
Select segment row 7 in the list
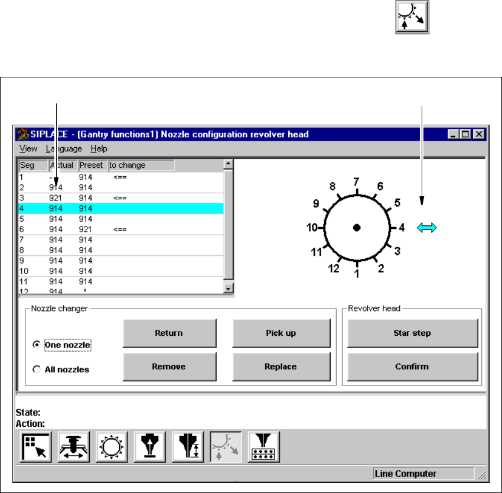[121, 240]
